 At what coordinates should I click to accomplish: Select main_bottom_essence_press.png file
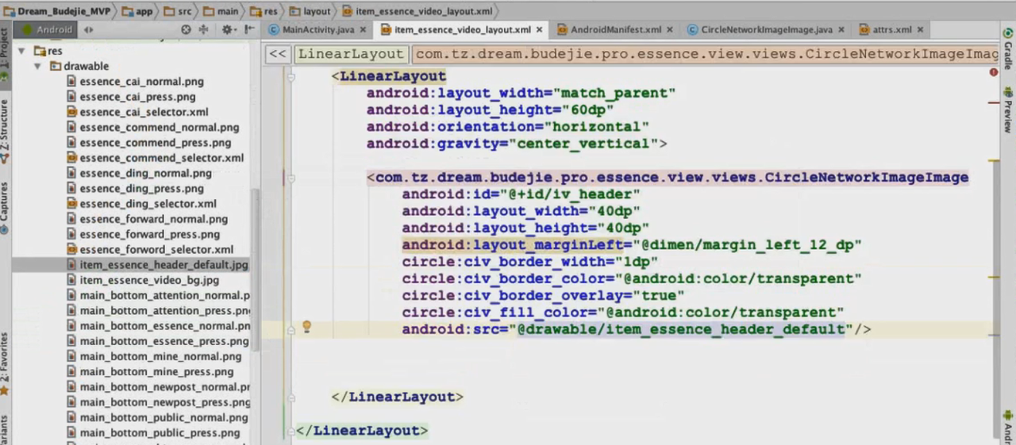tap(158, 341)
